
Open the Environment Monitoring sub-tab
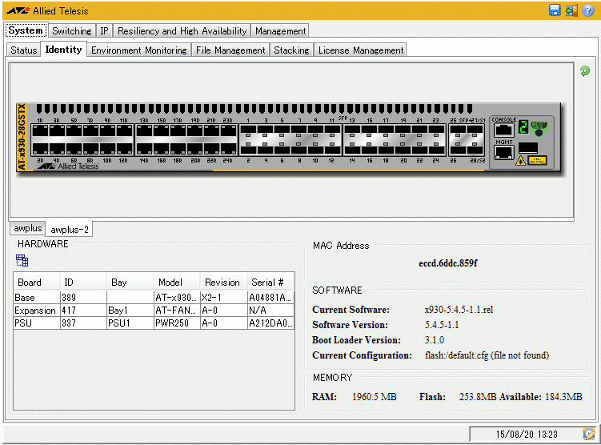(x=138, y=50)
